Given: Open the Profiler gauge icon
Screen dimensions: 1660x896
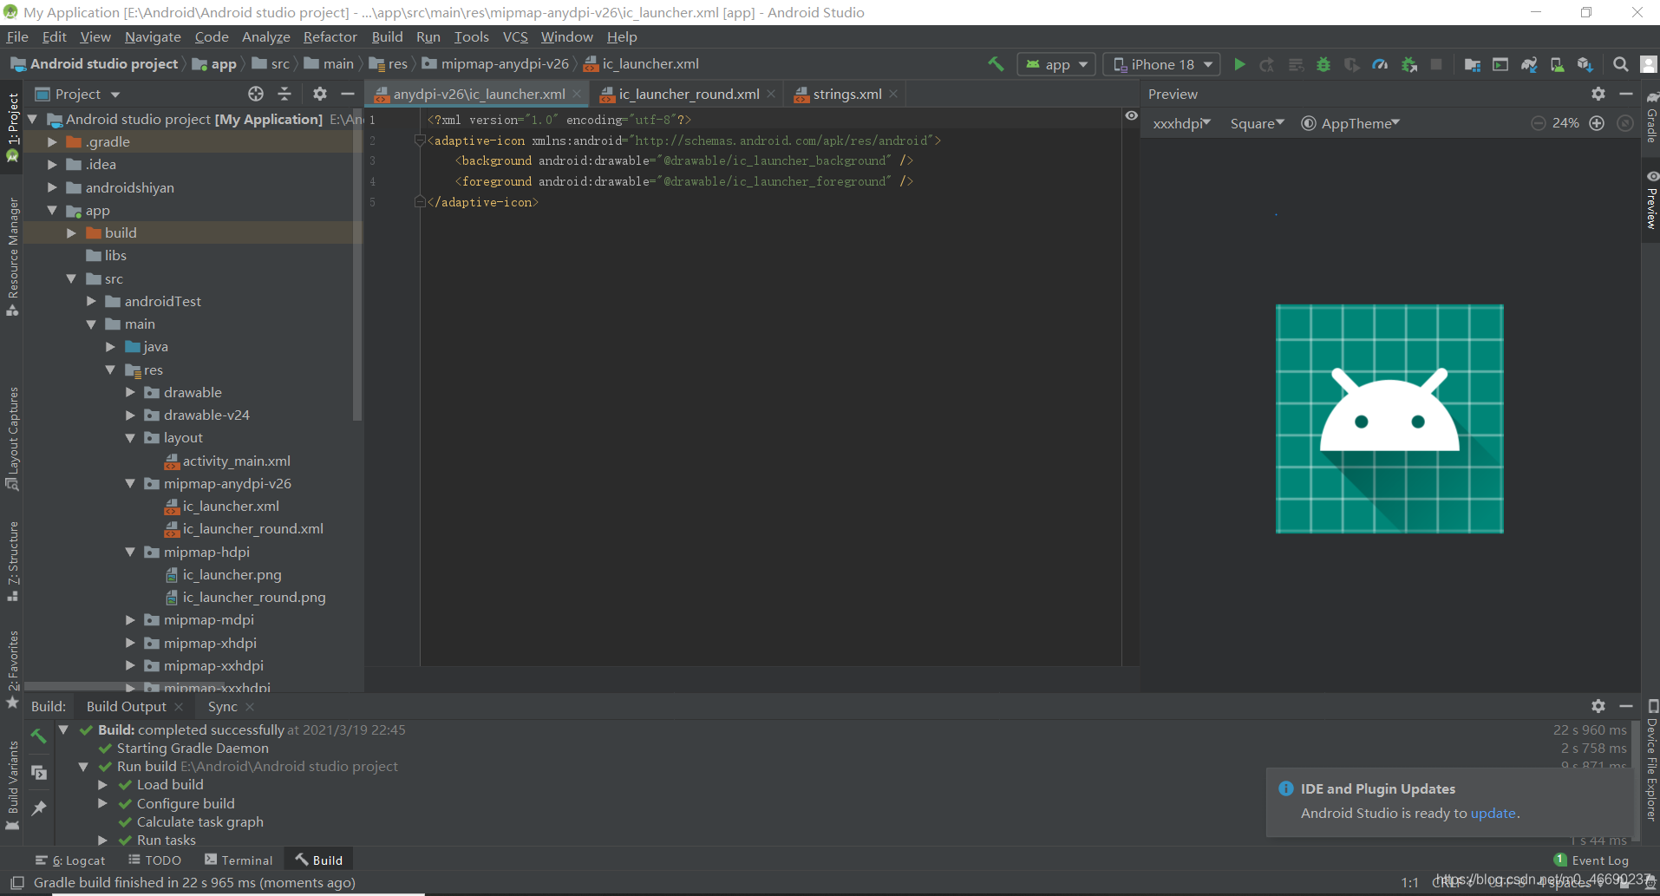Looking at the screenshot, I should point(1380,64).
